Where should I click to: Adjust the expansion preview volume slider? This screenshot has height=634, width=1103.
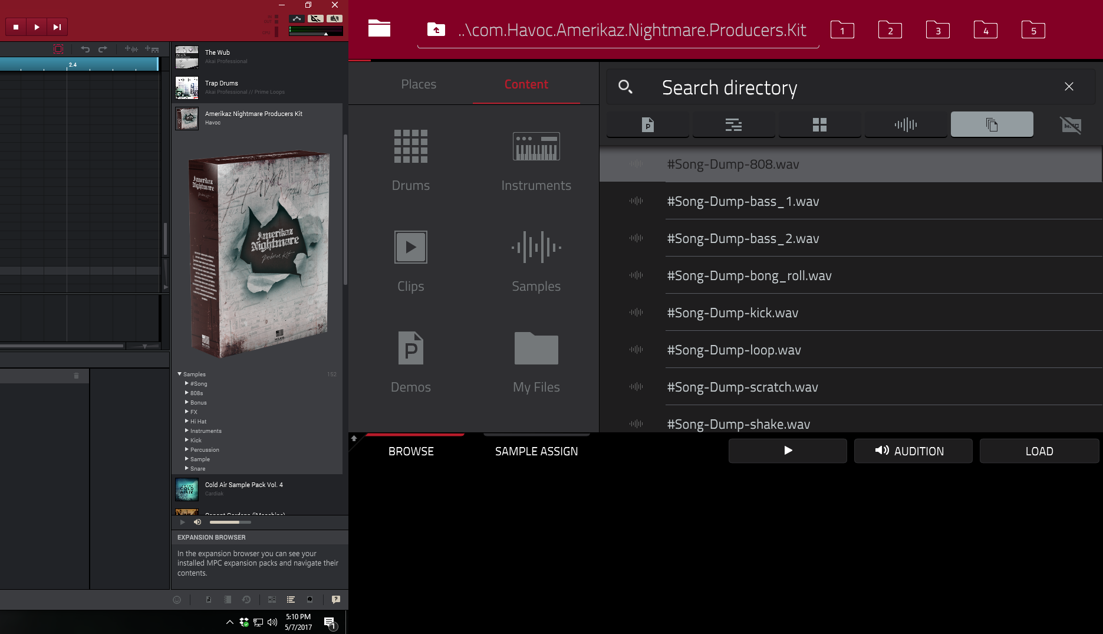[230, 522]
